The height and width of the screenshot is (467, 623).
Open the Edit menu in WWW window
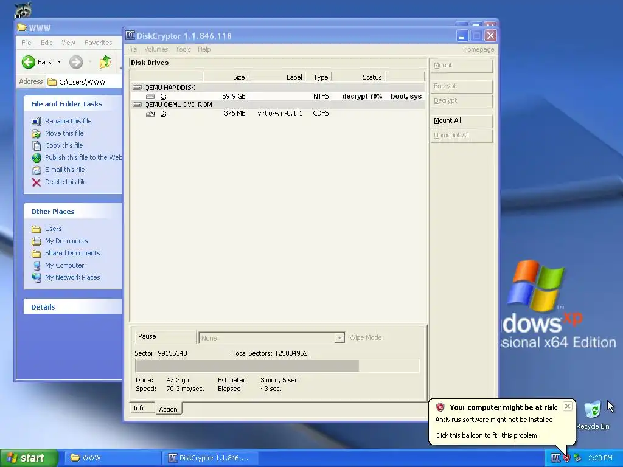46,43
